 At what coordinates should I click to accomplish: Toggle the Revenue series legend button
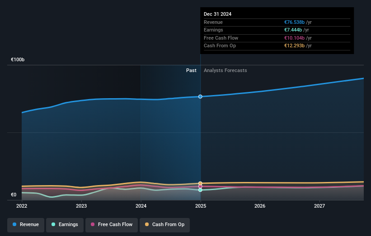26,225
